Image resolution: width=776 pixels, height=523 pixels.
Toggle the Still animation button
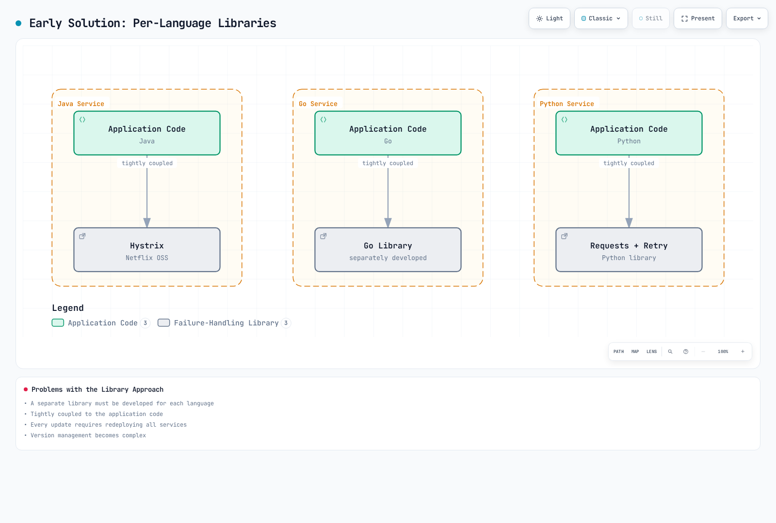651,18
